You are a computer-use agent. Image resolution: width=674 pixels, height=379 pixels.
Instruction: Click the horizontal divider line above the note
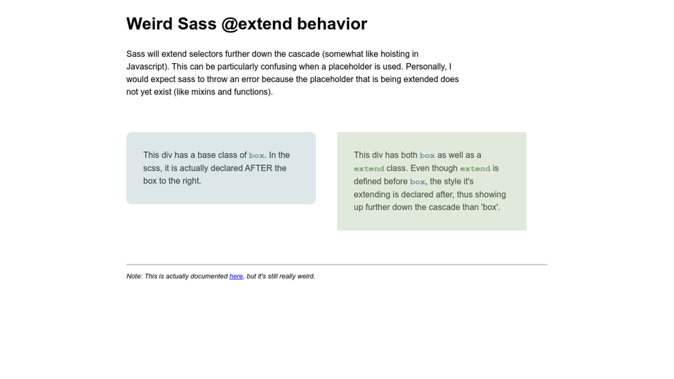coord(336,265)
